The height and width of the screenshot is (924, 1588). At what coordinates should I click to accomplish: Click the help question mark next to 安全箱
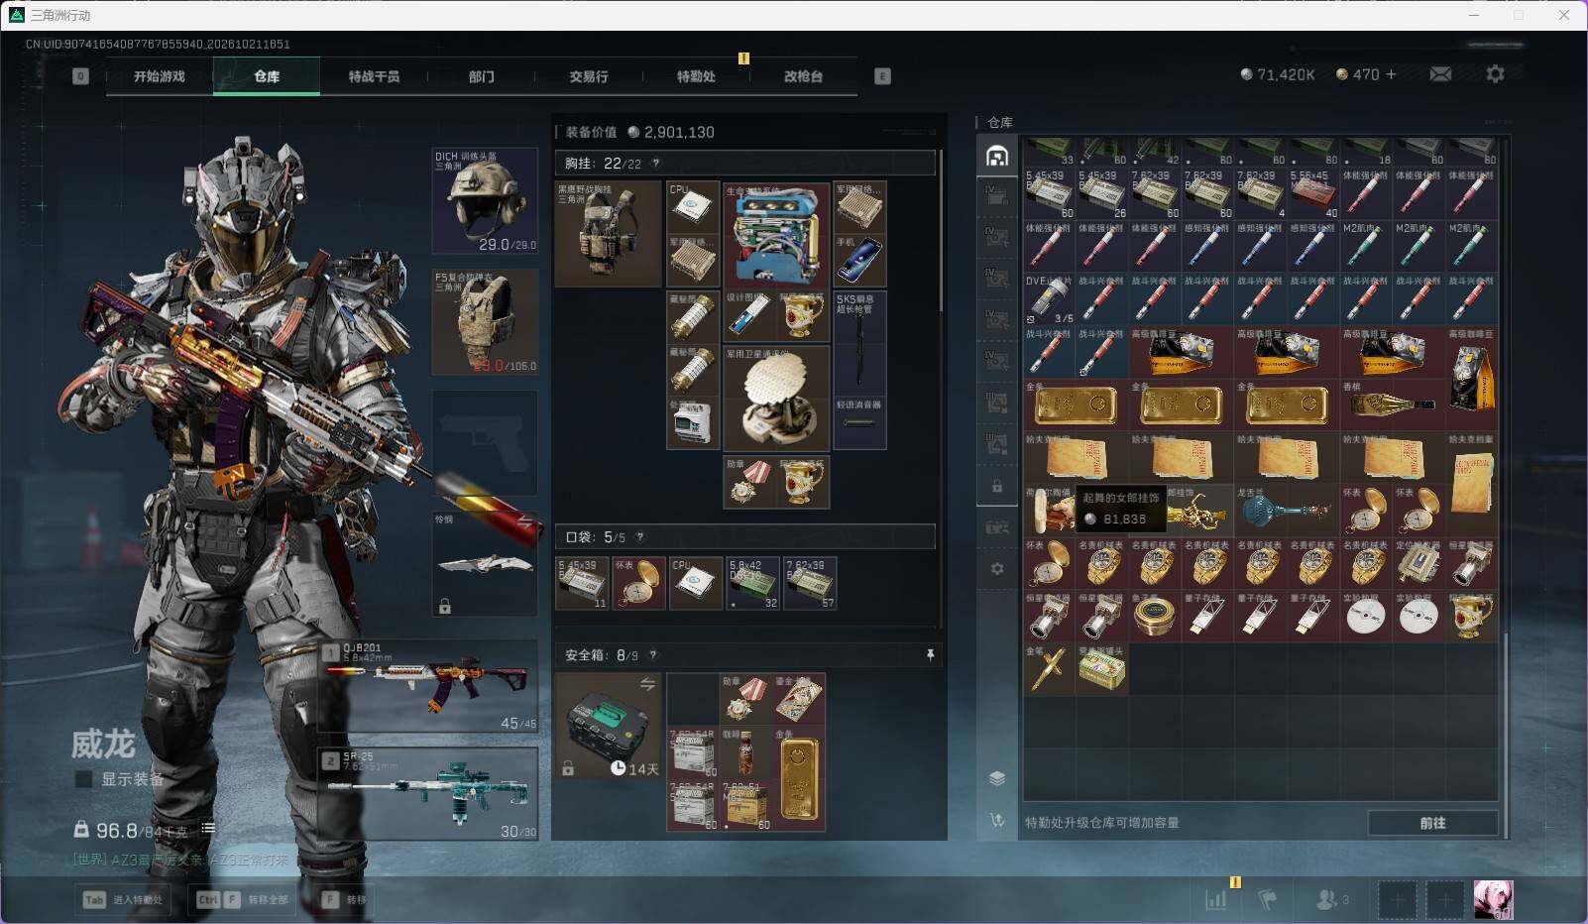click(x=652, y=655)
